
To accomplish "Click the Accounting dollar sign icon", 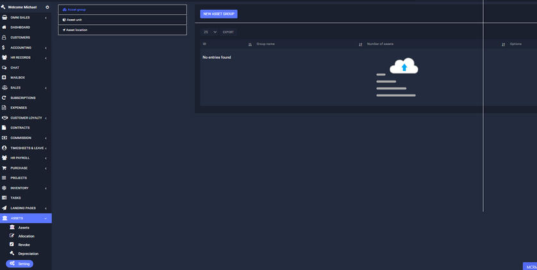I will point(4,47).
